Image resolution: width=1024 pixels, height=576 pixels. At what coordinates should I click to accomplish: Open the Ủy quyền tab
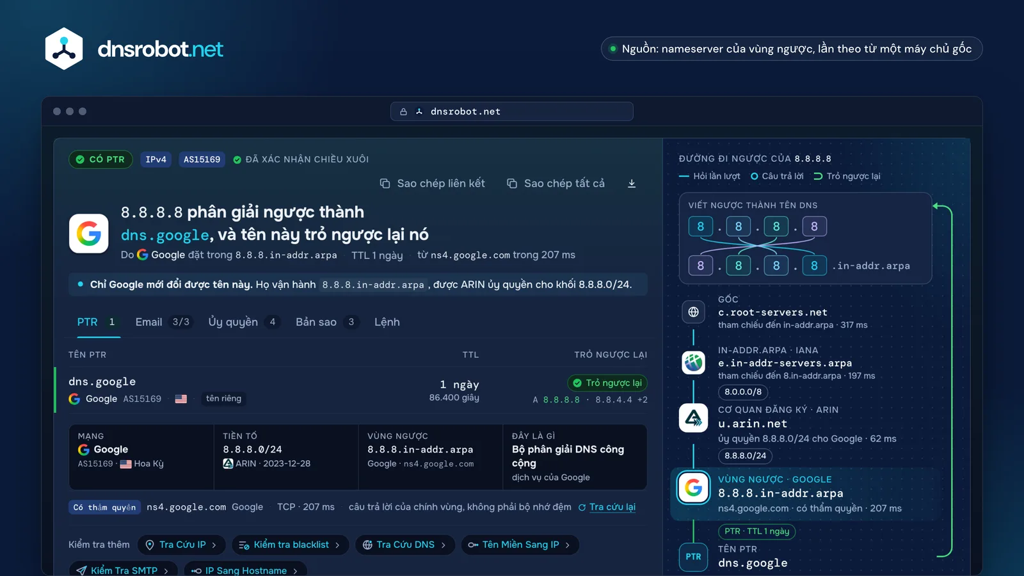244,322
